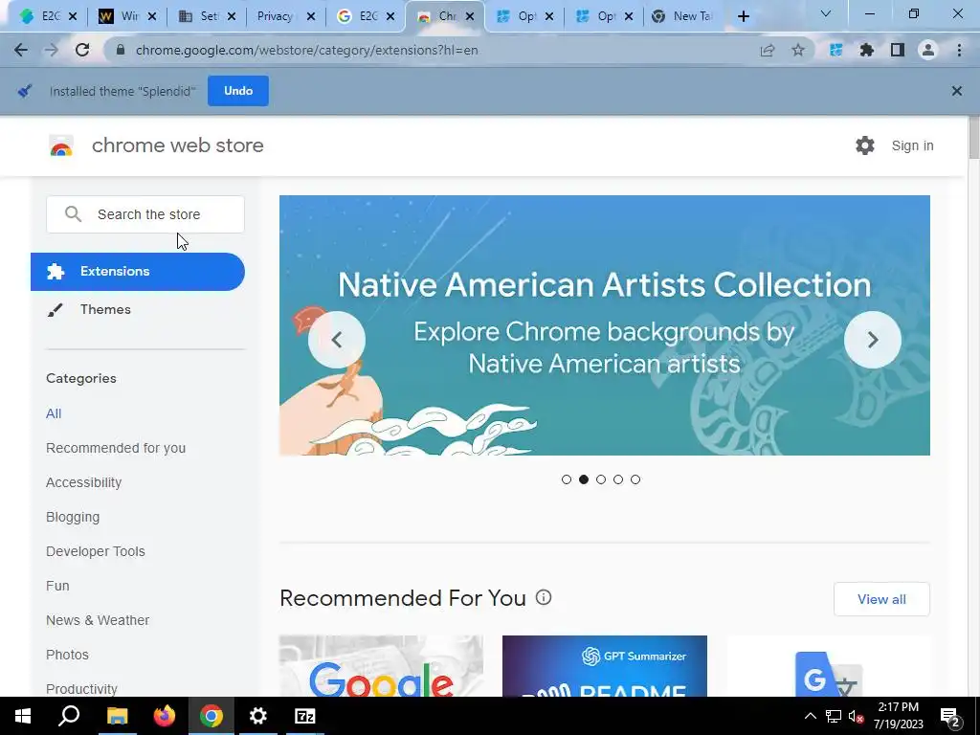Screen dimensions: 980x735
Task: Open the Photos category
Action: click(68, 655)
